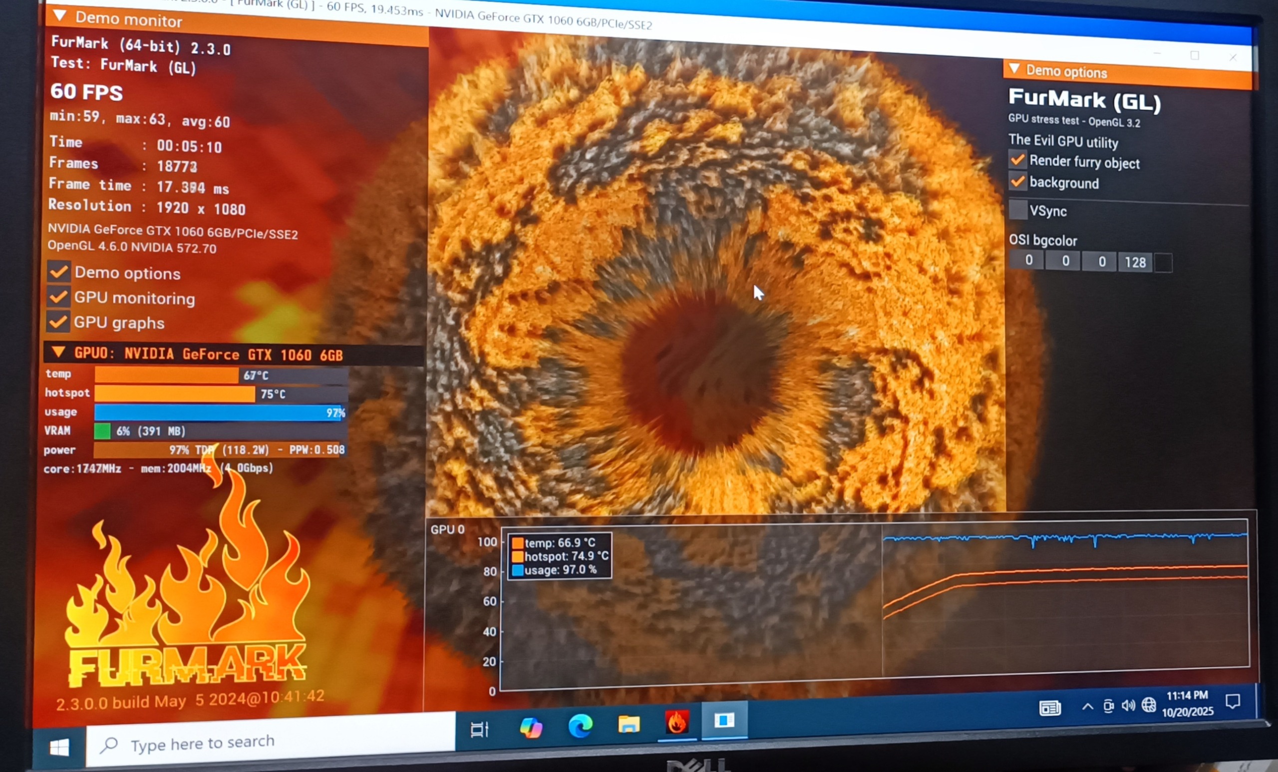
Task: Uncheck the Demo options checkbox
Action: coord(58,271)
